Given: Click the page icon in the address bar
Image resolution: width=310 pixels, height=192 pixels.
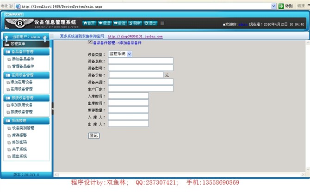Looking at the screenshot, I should [18, 6].
